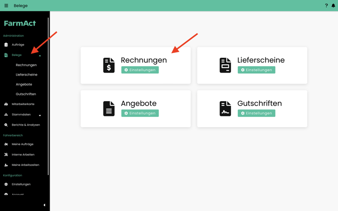Open Berichte & Analysen
338x211 pixels.
pos(26,125)
